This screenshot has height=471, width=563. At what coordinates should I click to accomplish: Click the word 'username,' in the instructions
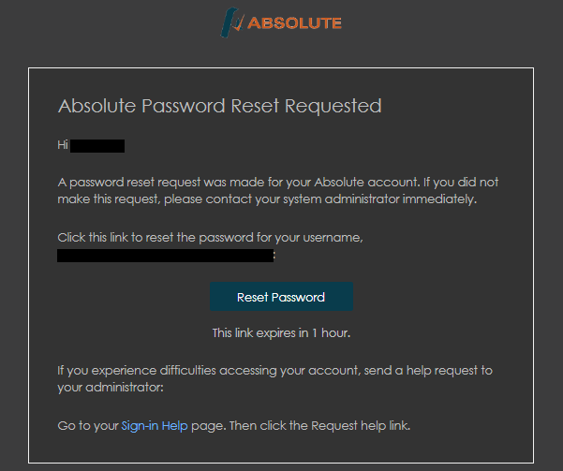(x=333, y=237)
